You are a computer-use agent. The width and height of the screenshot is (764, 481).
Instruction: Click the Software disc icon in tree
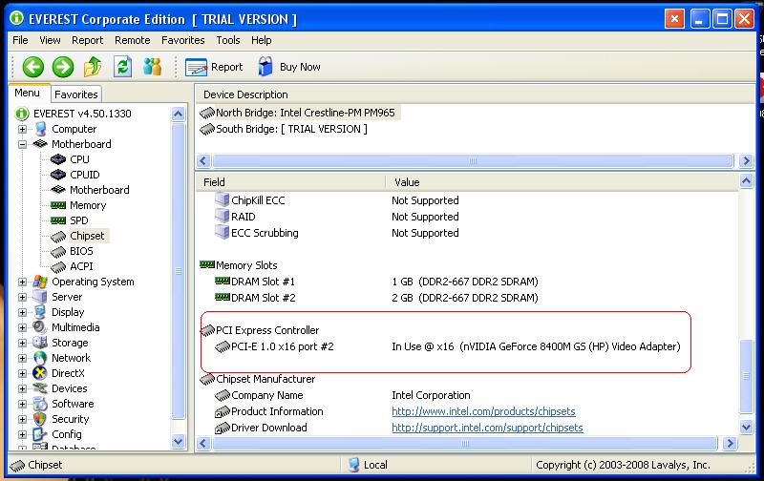(x=40, y=404)
